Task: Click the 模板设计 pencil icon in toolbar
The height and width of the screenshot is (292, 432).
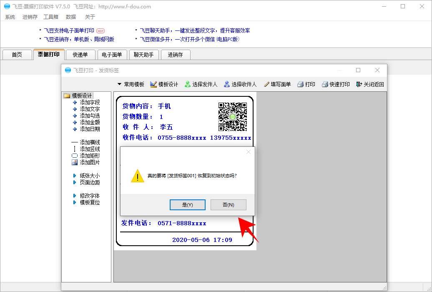Action: click(x=153, y=84)
